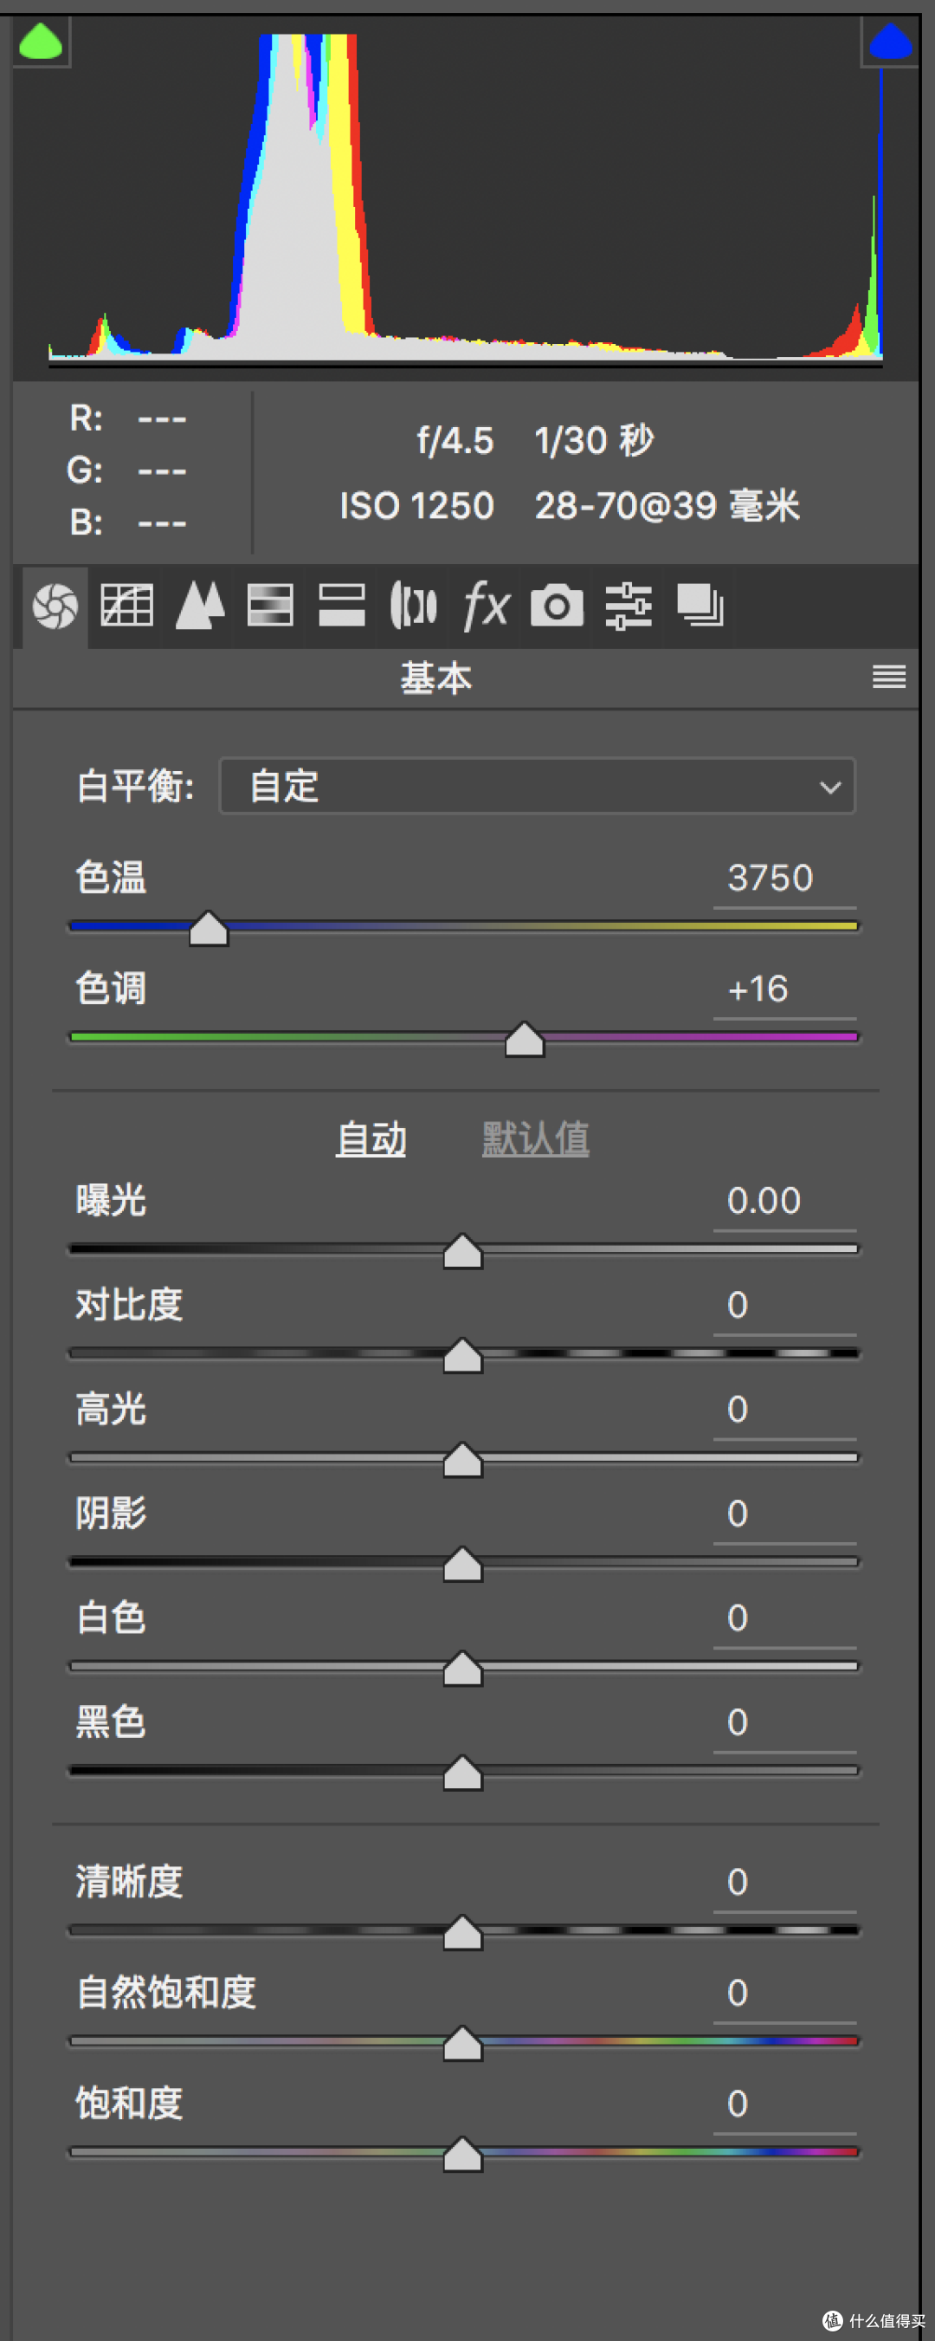Click the 默认值 default link
The width and height of the screenshot is (935, 2341).
(535, 1138)
